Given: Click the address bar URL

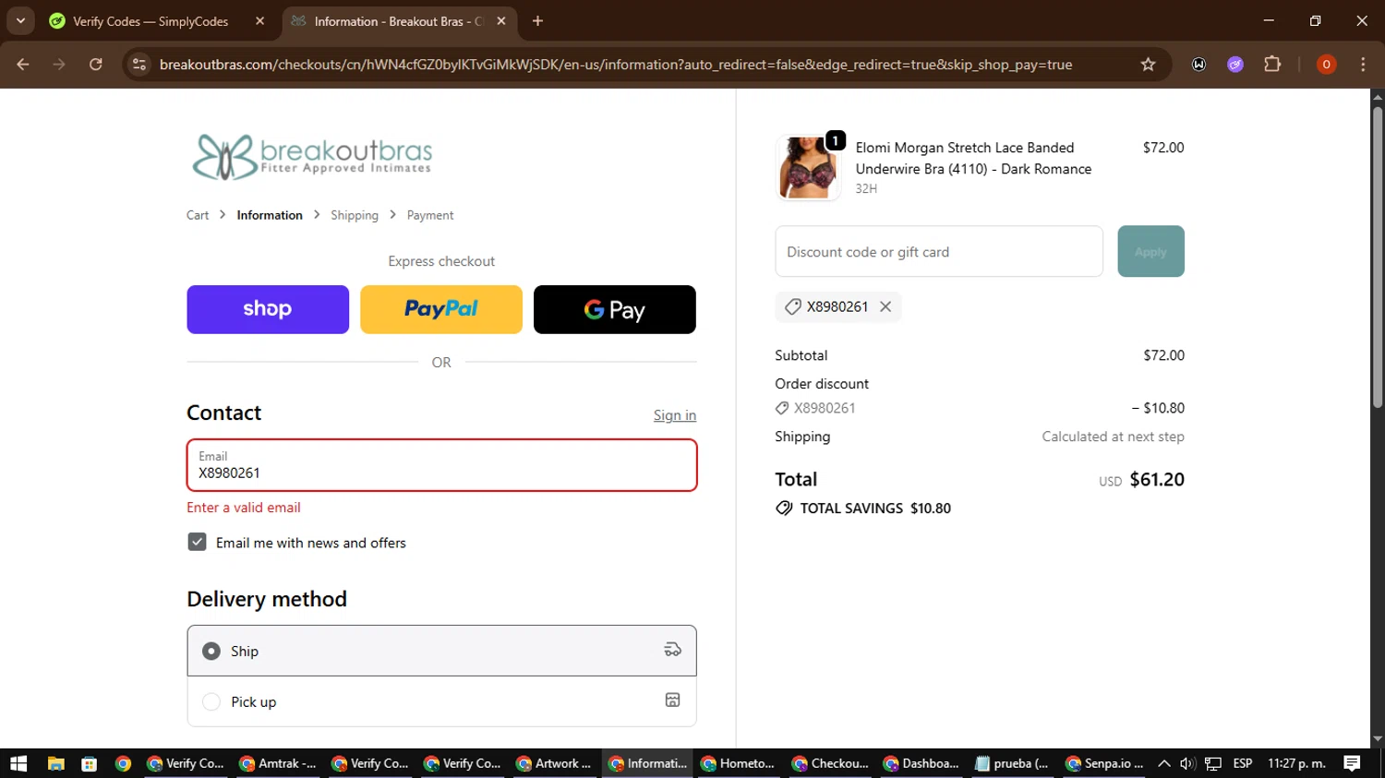Looking at the screenshot, I should pyautogui.click(x=616, y=65).
